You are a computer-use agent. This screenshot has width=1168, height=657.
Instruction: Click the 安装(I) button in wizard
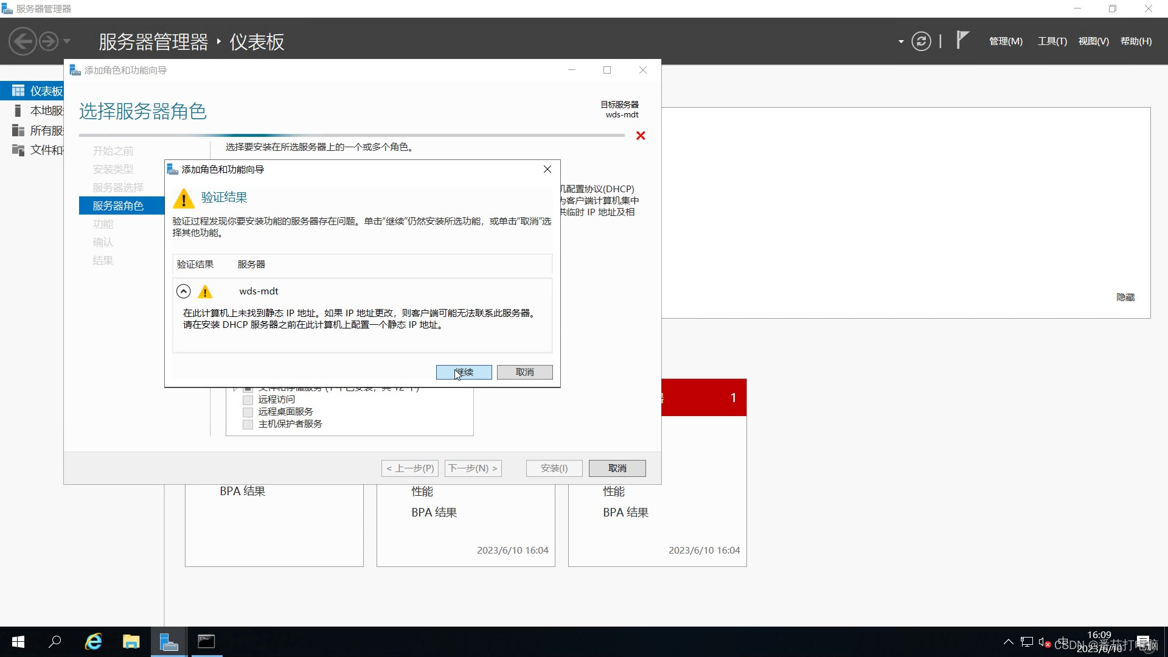(x=554, y=468)
